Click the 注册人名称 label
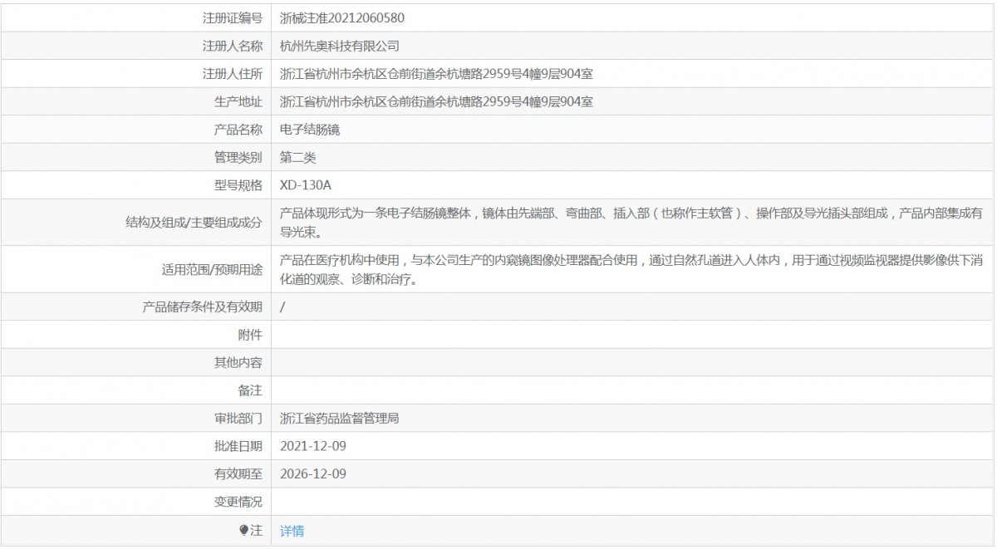The height and width of the screenshot is (549, 997). click(x=233, y=46)
